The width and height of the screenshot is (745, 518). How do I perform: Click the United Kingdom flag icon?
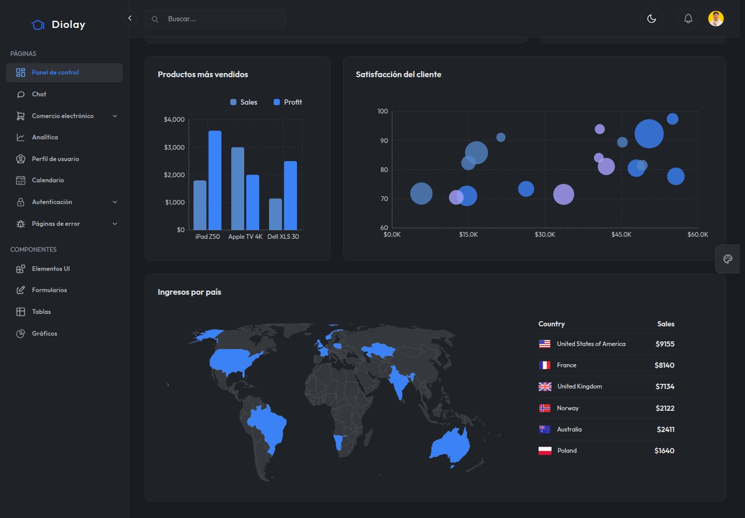pos(545,386)
